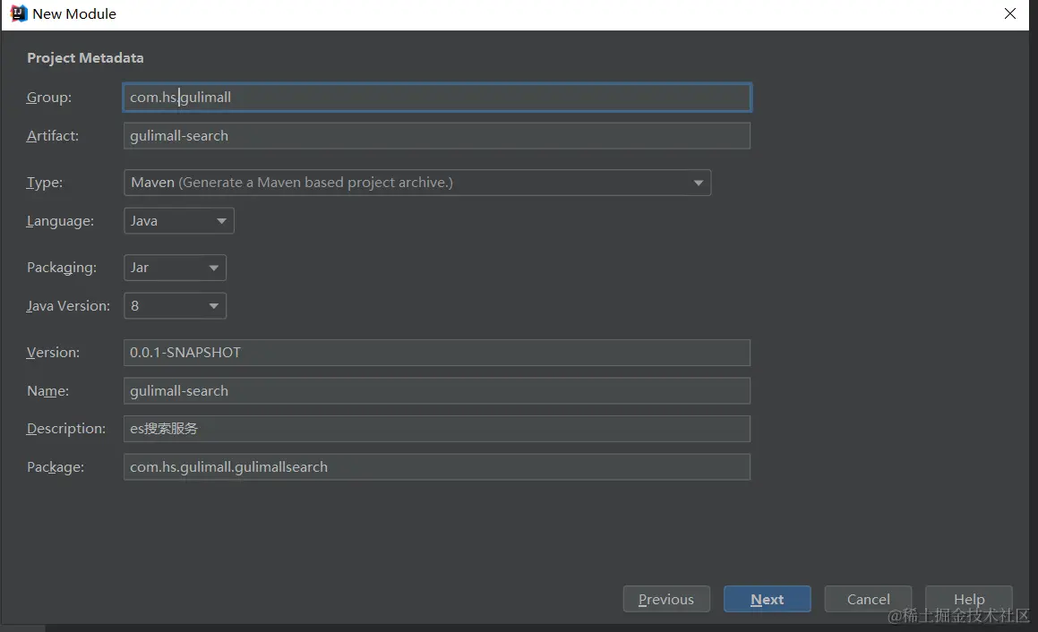Screen dimensions: 1038x632
Task: Expand the Packaging dropdown set to Jar
Action: pos(175,268)
